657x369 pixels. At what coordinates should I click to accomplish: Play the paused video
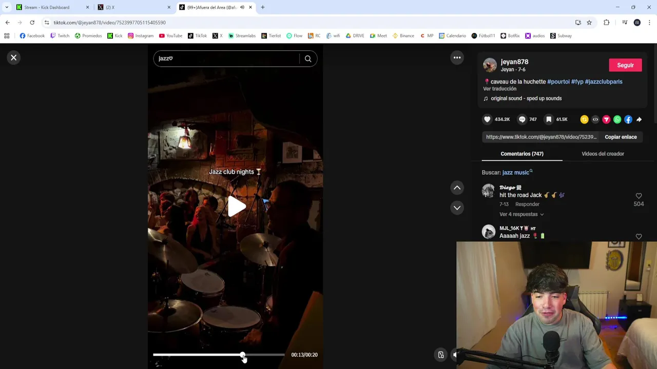click(236, 207)
